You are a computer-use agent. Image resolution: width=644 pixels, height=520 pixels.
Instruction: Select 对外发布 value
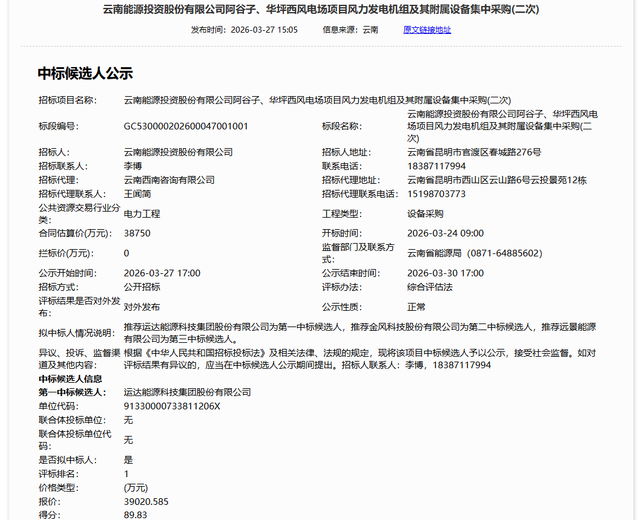142,307
